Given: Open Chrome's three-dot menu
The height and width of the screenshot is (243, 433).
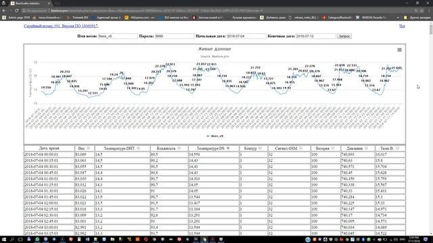Looking at the screenshot, I should 429,11.
